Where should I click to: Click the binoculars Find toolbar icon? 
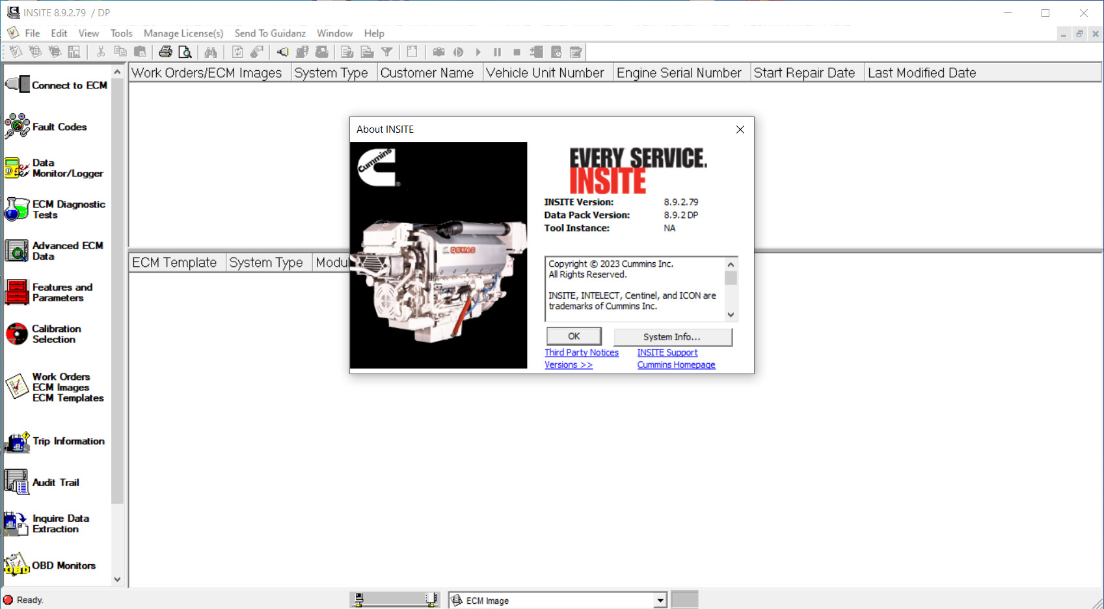pos(211,52)
